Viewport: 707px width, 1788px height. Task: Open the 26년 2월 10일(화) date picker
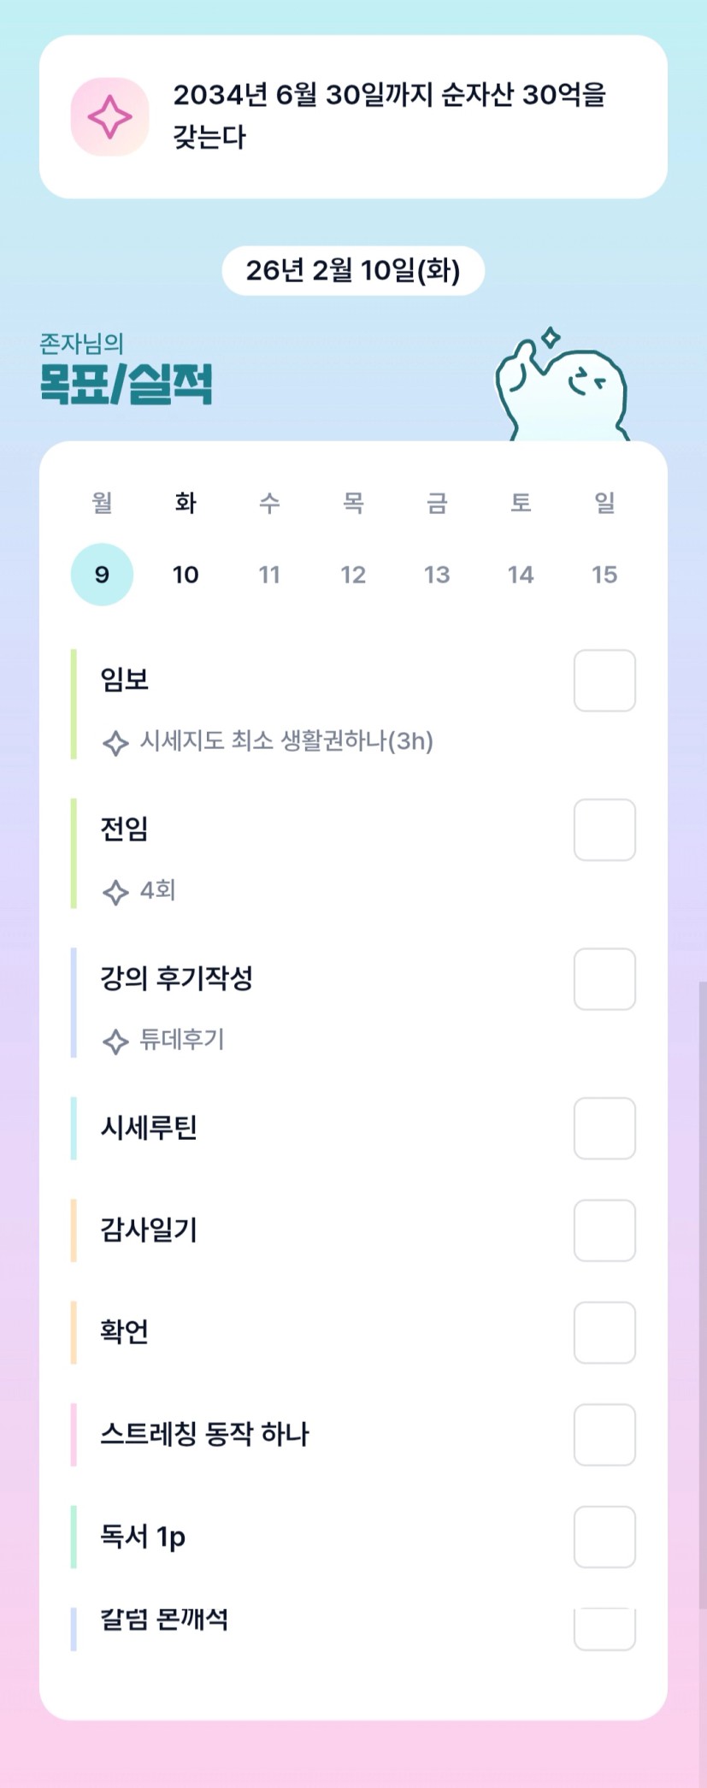click(353, 271)
